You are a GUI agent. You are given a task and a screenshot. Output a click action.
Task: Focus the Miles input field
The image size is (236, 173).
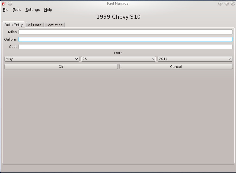pyautogui.click(x=125, y=32)
